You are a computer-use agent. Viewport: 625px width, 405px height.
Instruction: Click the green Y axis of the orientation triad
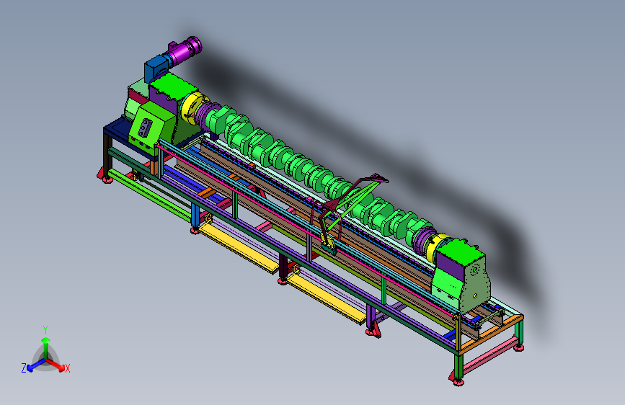point(45,344)
